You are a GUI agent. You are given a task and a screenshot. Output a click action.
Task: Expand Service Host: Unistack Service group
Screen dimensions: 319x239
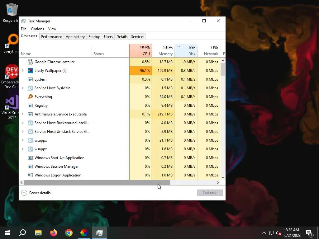[x=22, y=132]
